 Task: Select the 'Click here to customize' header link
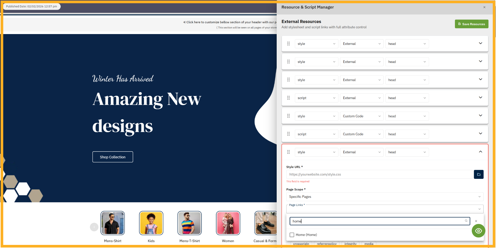[x=229, y=22]
